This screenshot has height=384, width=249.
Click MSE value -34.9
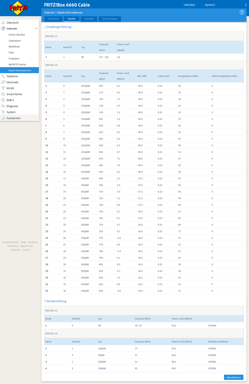click(x=140, y=291)
